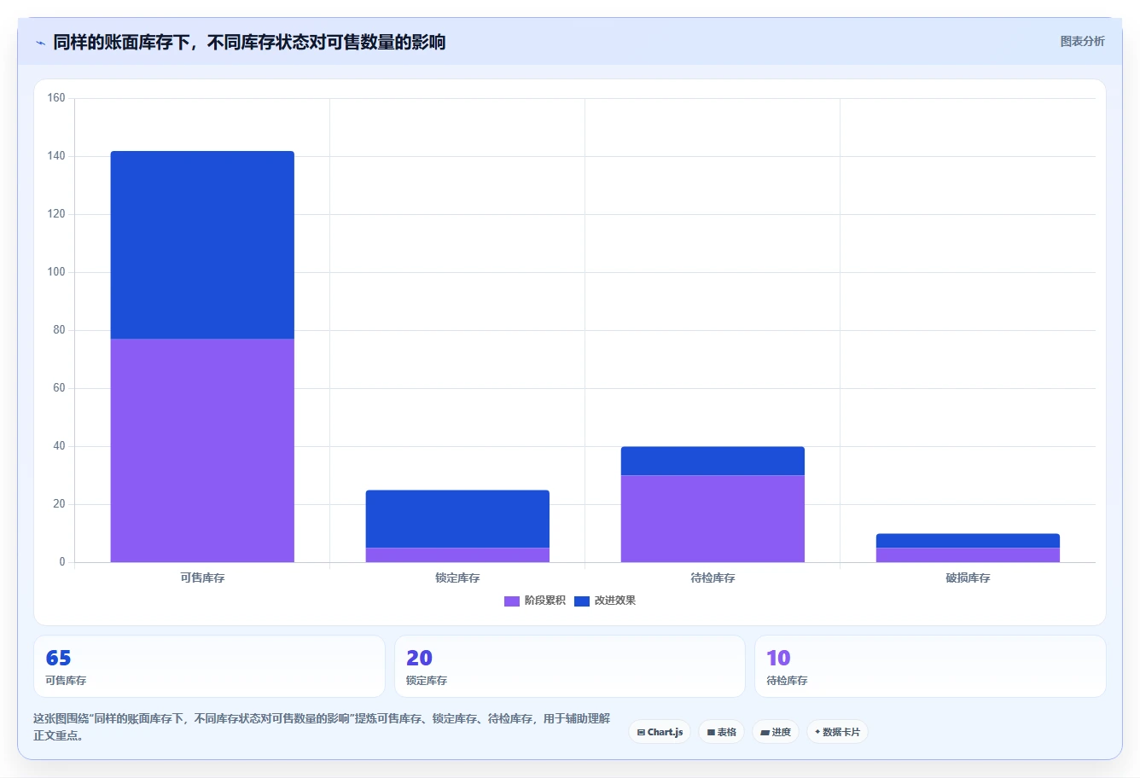Click the 破损库存 x-axis label

pyautogui.click(x=968, y=578)
